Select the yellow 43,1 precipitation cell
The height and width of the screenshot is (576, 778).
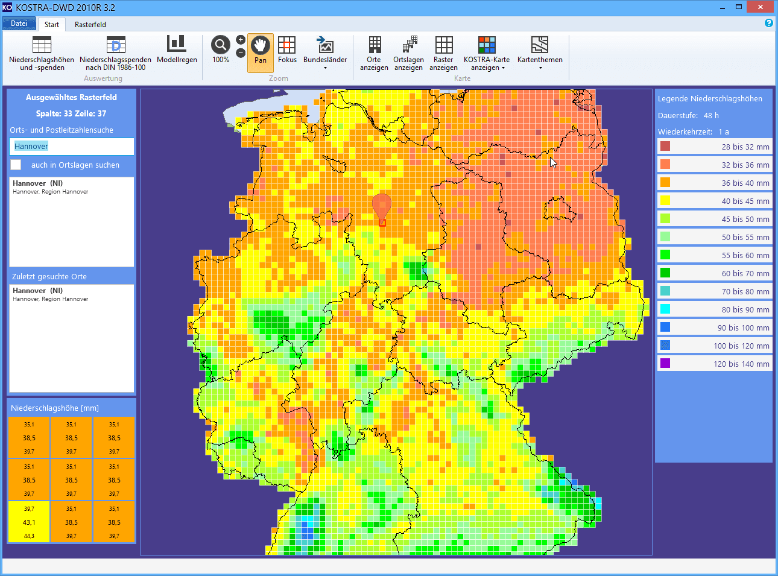pyautogui.click(x=29, y=522)
